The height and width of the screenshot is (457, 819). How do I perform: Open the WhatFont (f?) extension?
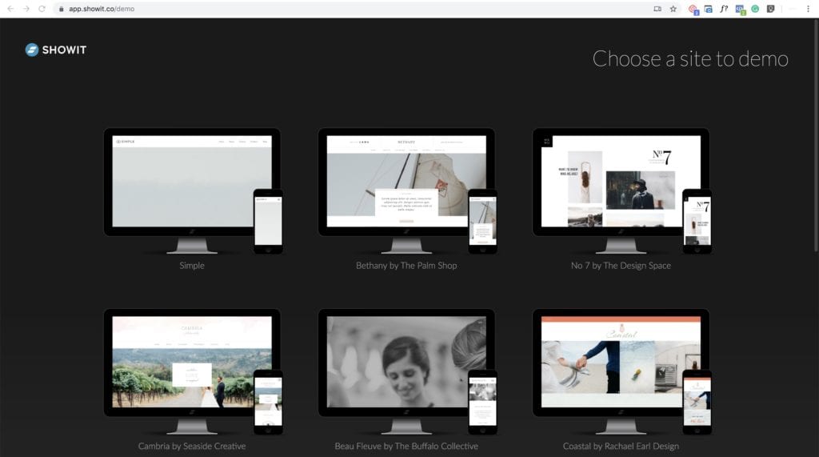click(724, 9)
